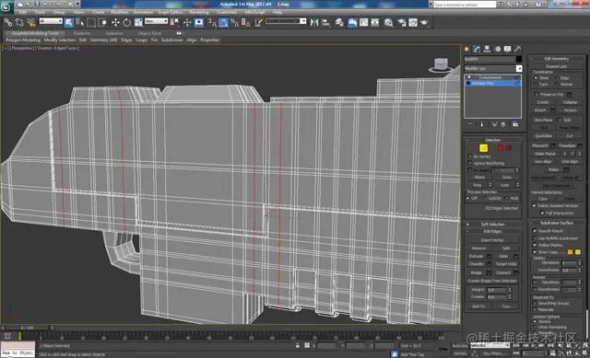590x358 pixels.
Task: Toggle Preserve UVs checkbox
Action: [x=537, y=94]
